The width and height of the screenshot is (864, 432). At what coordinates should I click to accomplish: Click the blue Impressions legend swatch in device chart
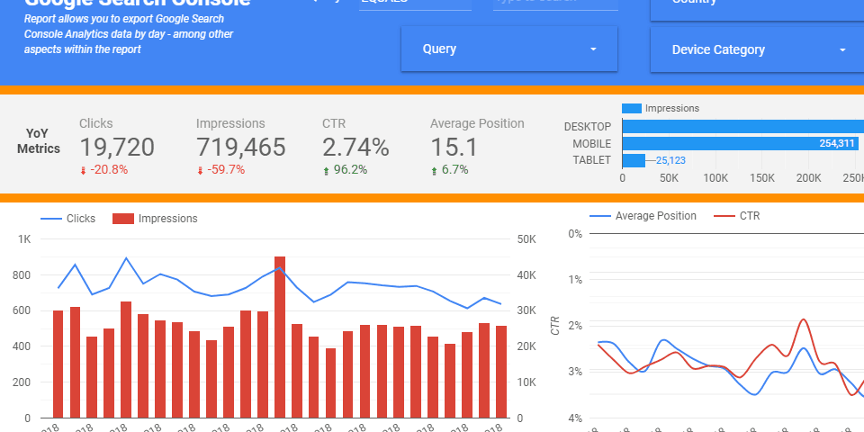pos(632,109)
